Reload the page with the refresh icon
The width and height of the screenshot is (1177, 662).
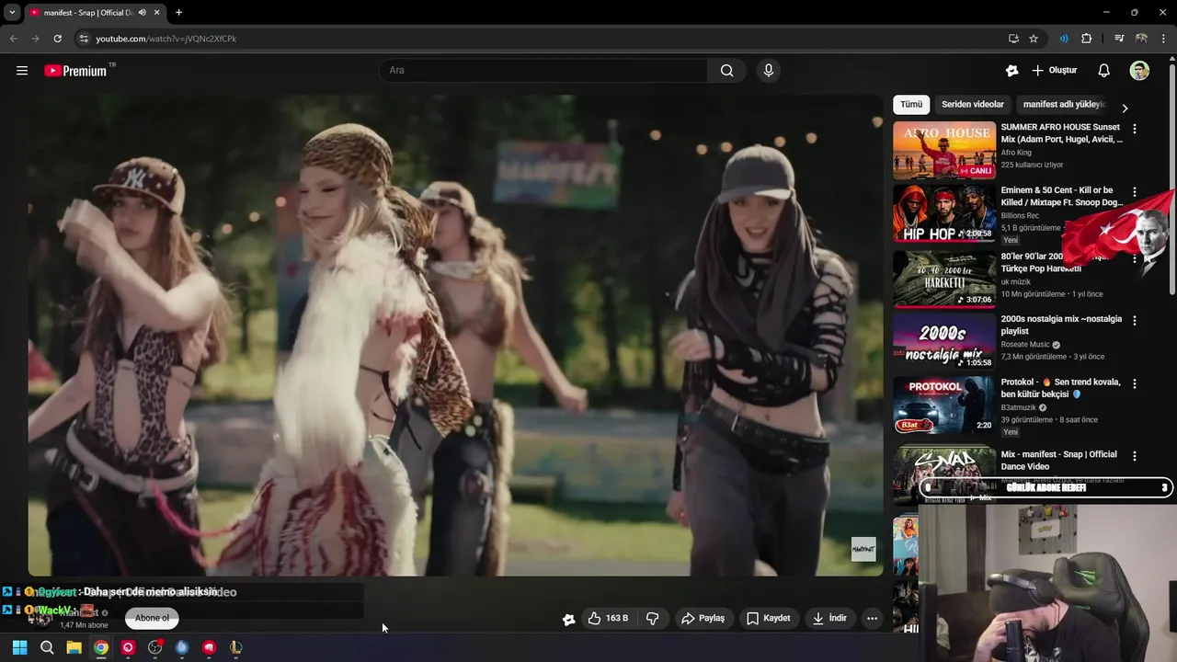57,39
